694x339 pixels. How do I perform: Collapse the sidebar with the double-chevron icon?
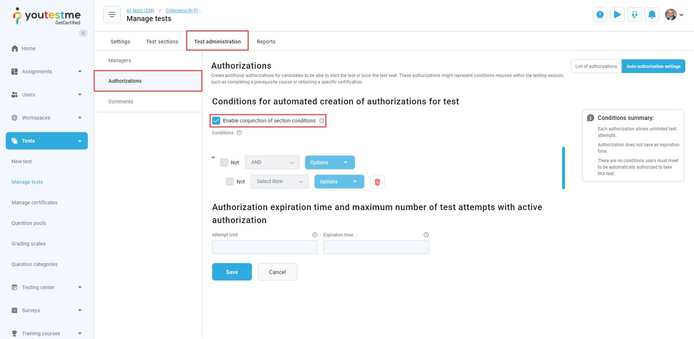pos(83,33)
